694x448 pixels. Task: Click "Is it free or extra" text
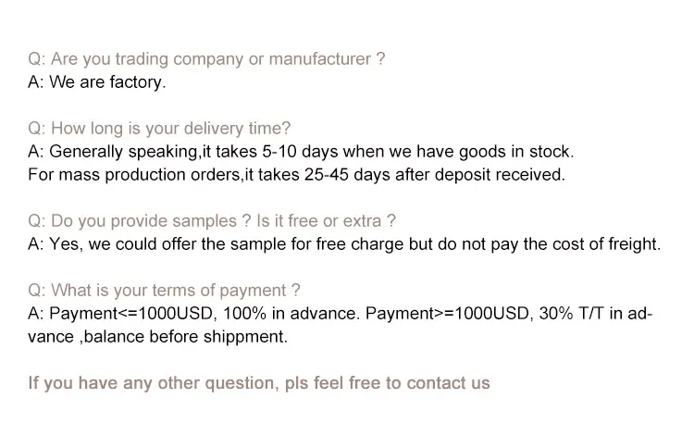pos(326,221)
